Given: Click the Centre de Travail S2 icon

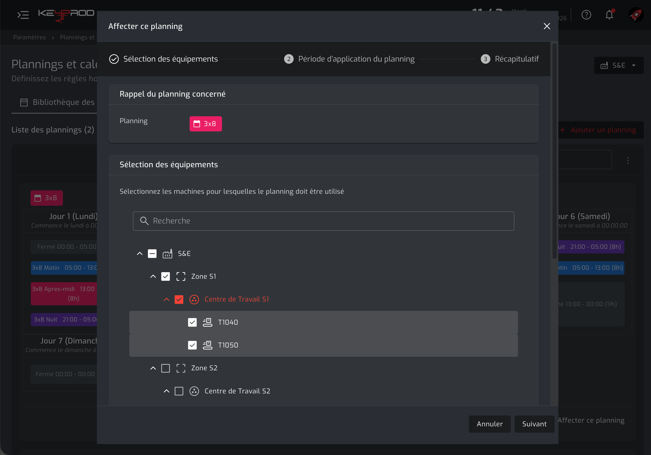Looking at the screenshot, I should [x=194, y=391].
